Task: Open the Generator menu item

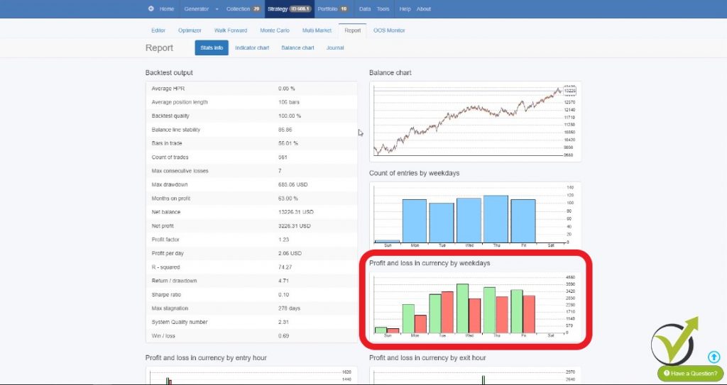Action: pos(196,9)
